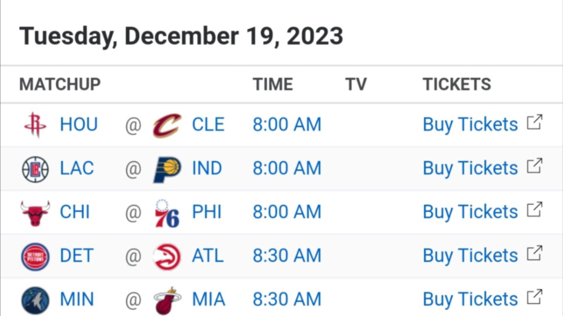This screenshot has width=563, height=316.
Task: Select the Detroit Pistons logo
Action: coord(35,257)
